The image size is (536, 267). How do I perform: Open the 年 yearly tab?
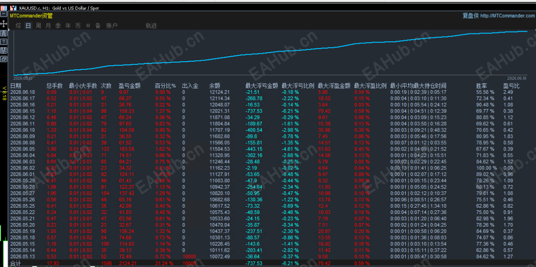(68, 25)
